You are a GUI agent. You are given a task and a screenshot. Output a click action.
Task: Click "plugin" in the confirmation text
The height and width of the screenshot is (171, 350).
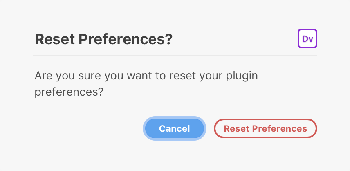242,76
